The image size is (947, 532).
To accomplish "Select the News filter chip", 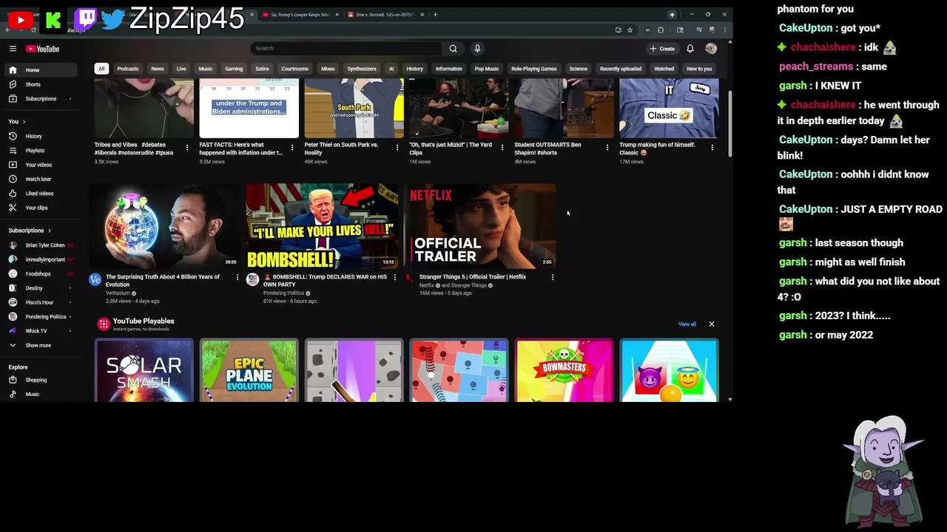I will click(158, 69).
